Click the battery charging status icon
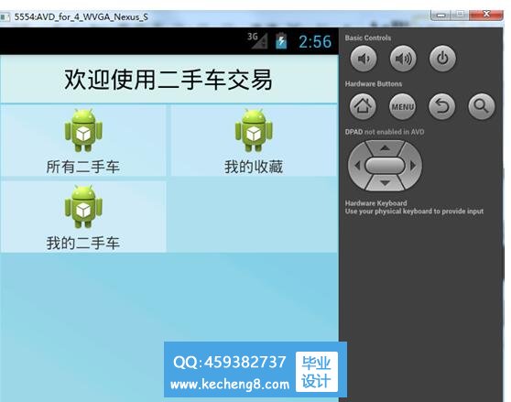The height and width of the screenshot is (402, 511). coord(281,41)
